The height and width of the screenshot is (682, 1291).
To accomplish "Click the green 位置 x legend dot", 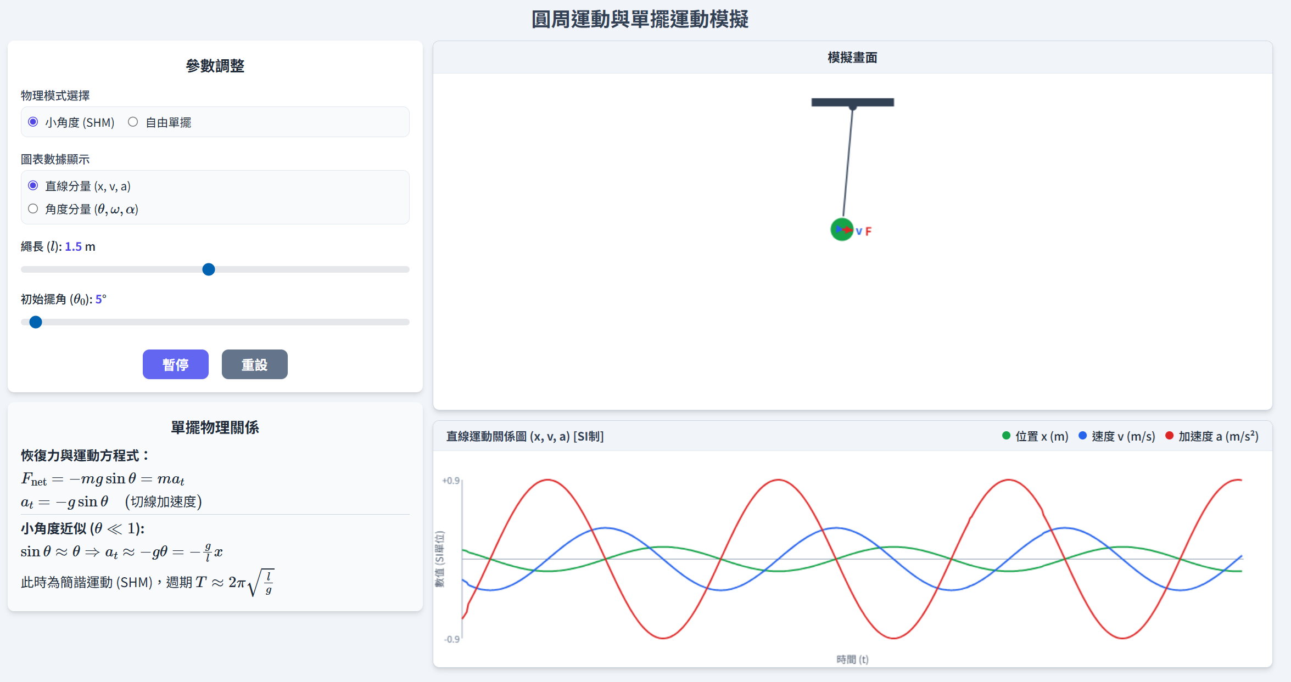I will coord(1006,436).
